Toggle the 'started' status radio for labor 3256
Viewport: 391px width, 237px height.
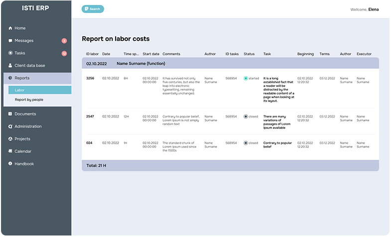click(x=246, y=78)
